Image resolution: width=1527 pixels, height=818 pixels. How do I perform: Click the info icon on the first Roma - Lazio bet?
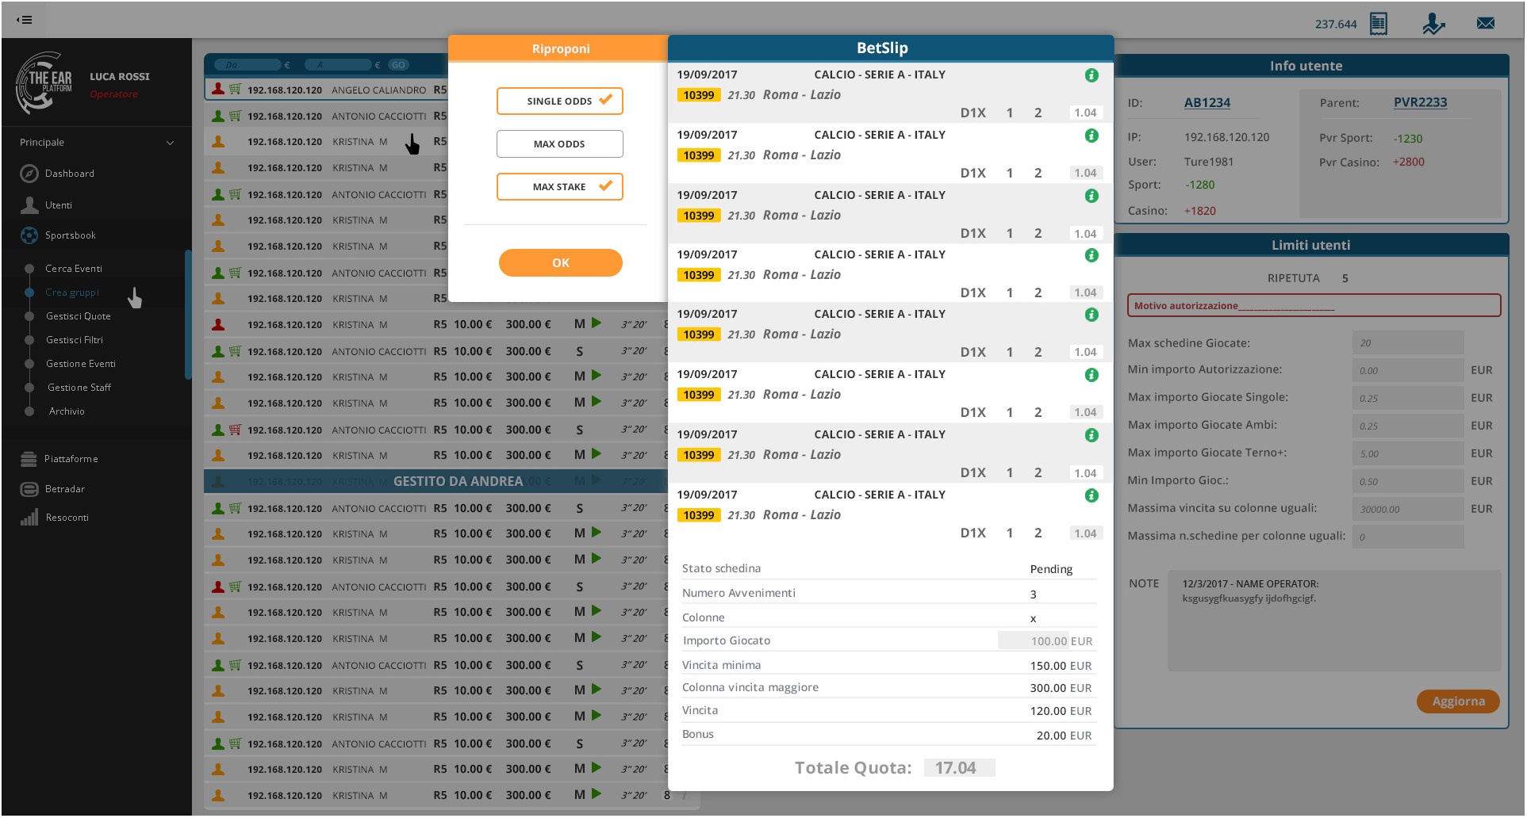[x=1092, y=75]
